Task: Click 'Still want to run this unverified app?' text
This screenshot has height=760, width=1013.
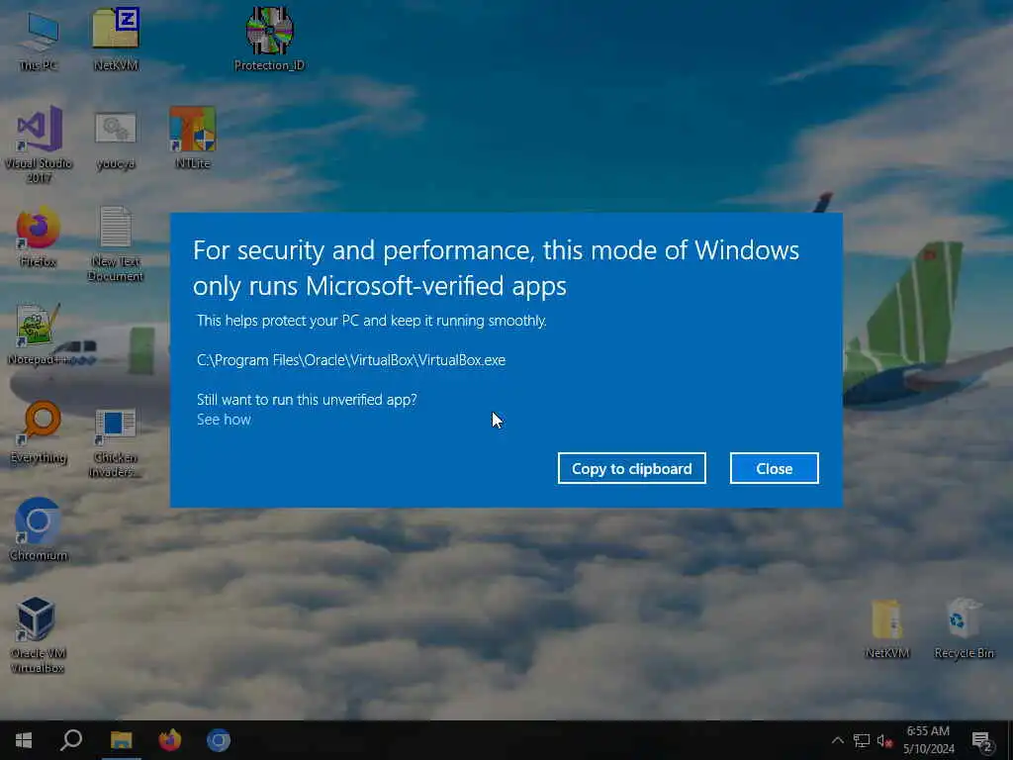Action: coord(307,400)
